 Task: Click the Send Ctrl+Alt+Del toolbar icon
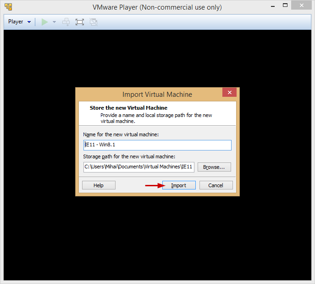[x=66, y=22]
